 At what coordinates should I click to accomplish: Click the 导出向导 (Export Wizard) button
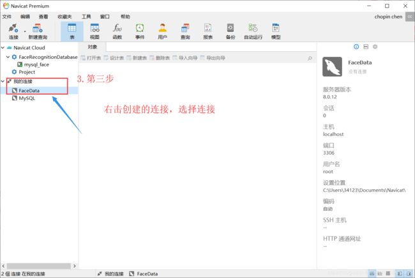(x=213, y=58)
